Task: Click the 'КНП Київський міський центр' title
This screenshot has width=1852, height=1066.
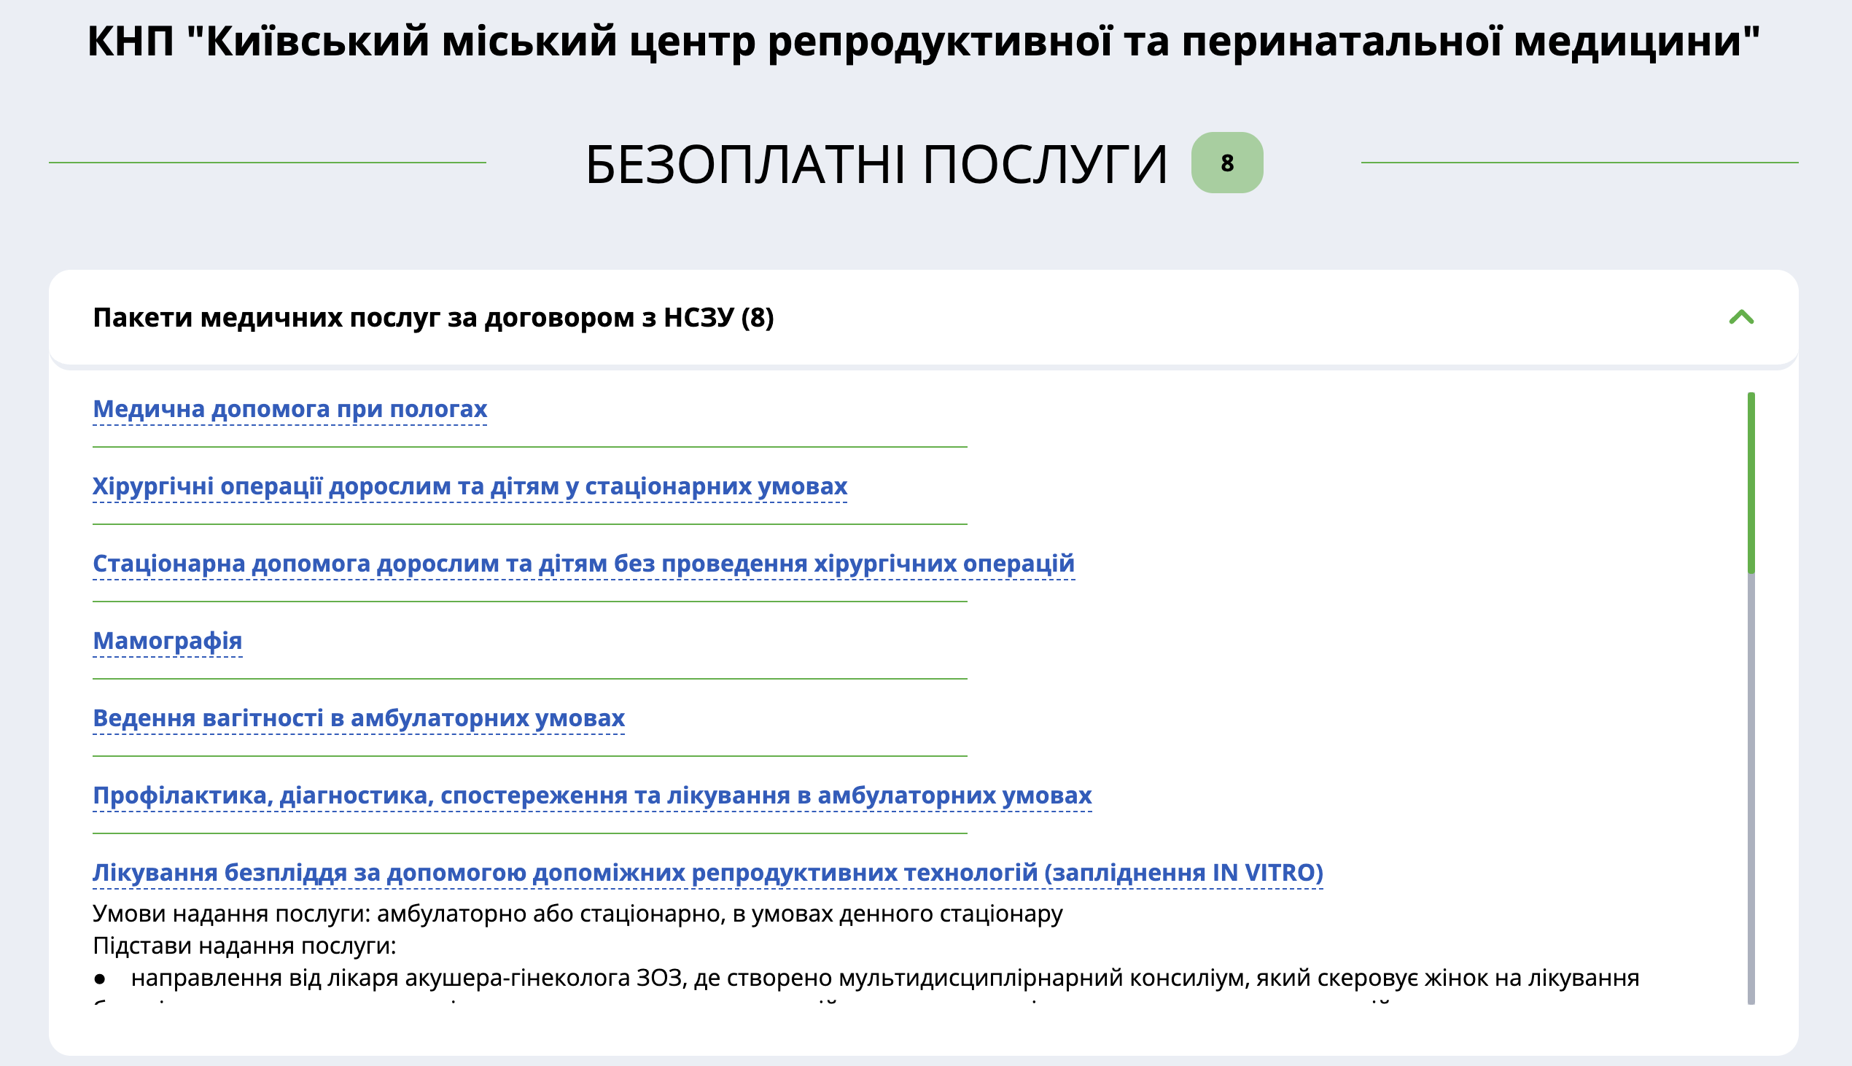Action: click(x=924, y=41)
